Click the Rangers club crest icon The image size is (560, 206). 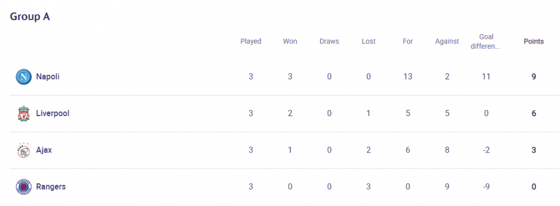(x=24, y=187)
